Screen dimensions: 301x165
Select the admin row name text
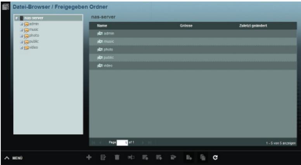tap(109, 34)
